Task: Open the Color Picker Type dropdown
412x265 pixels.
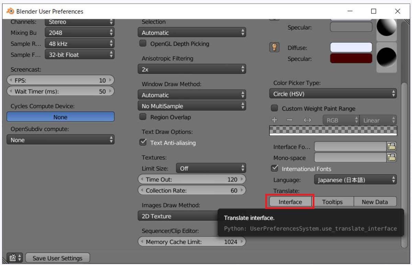Action: pos(333,94)
